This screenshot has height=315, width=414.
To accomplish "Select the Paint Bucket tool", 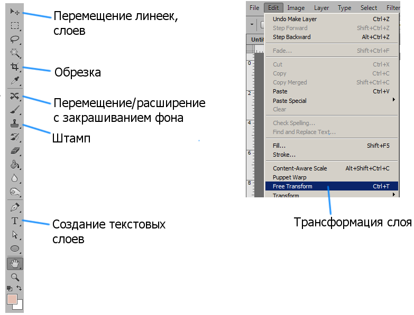I will 14,165.
